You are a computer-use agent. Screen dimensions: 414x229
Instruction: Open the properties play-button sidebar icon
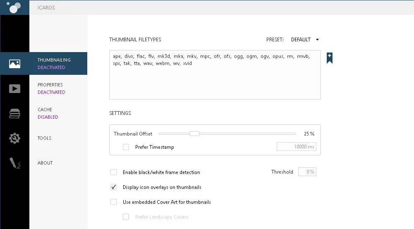(x=14, y=88)
